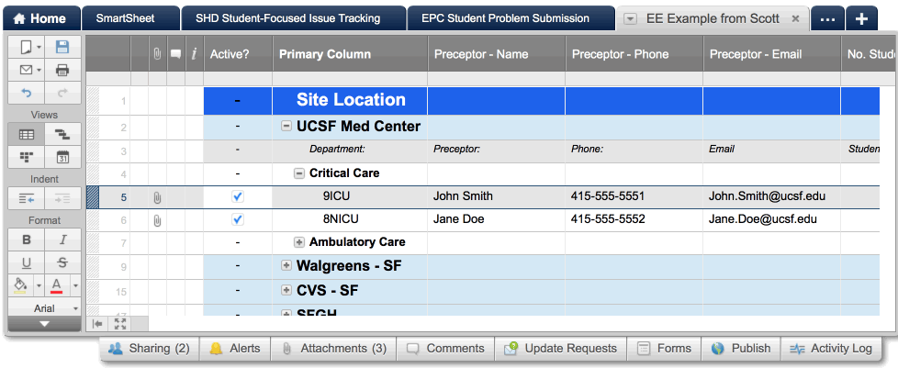Open attachment icon on row 5
The height and width of the screenshot is (368, 898).
point(157,196)
